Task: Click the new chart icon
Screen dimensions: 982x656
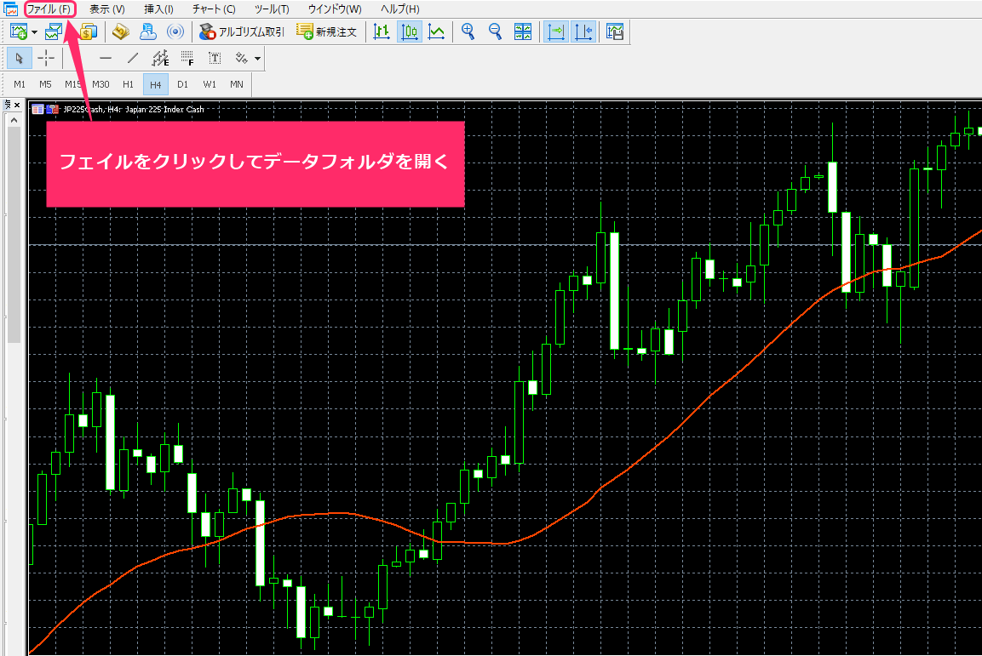Action: (x=19, y=32)
